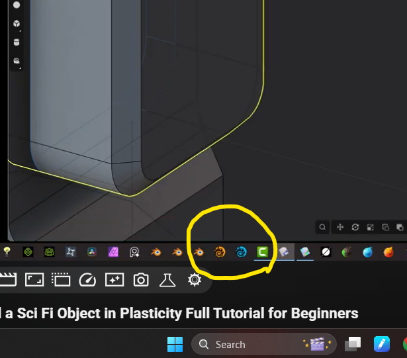Activate the viewport pan arrows icon

click(x=340, y=228)
